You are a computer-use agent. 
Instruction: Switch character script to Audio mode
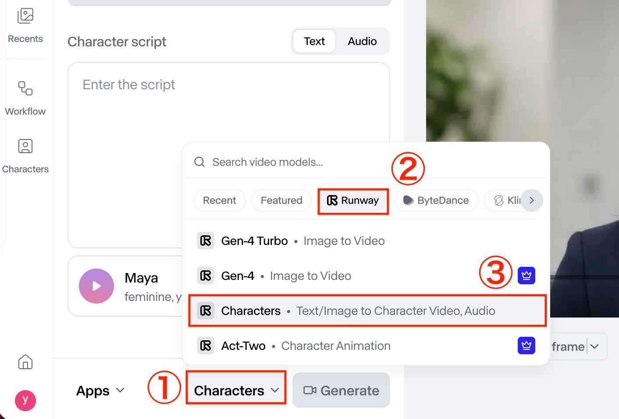tap(362, 41)
